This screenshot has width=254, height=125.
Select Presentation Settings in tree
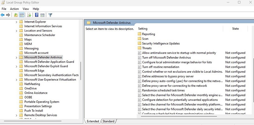point(38,106)
